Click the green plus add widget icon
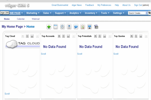The image size is (151, 100). click(49, 27)
